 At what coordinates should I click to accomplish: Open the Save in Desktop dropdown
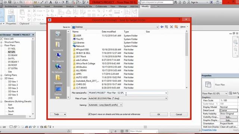pos(115,27)
